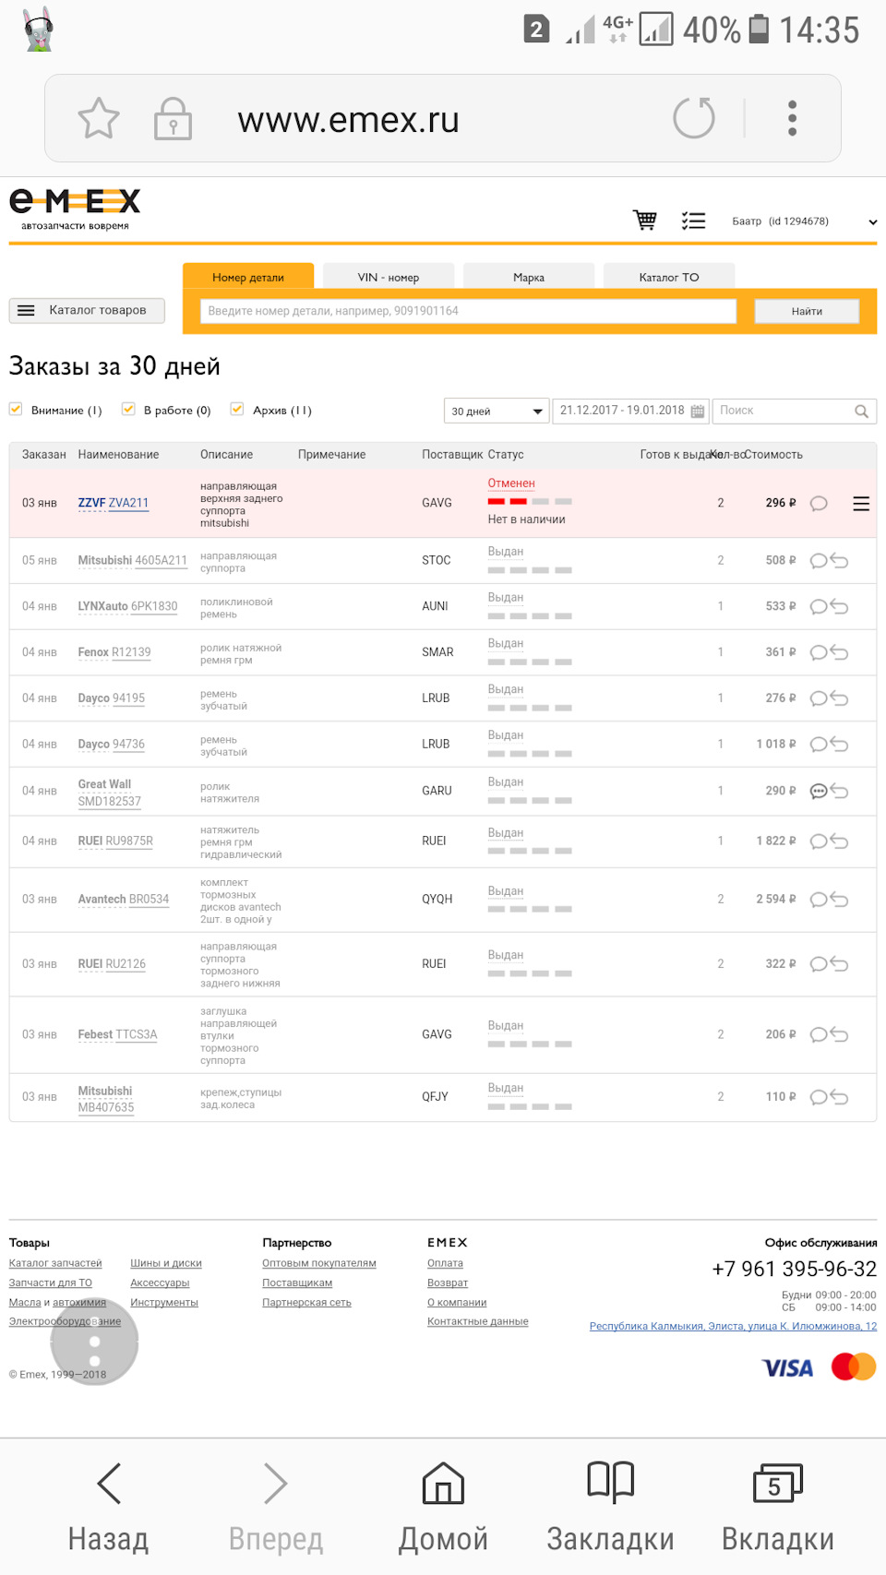
Task: Open the orders list icon
Action: click(x=693, y=221)
